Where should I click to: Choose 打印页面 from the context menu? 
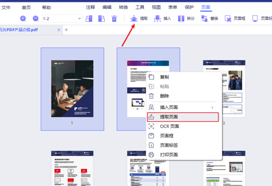[x=184, y=155]
